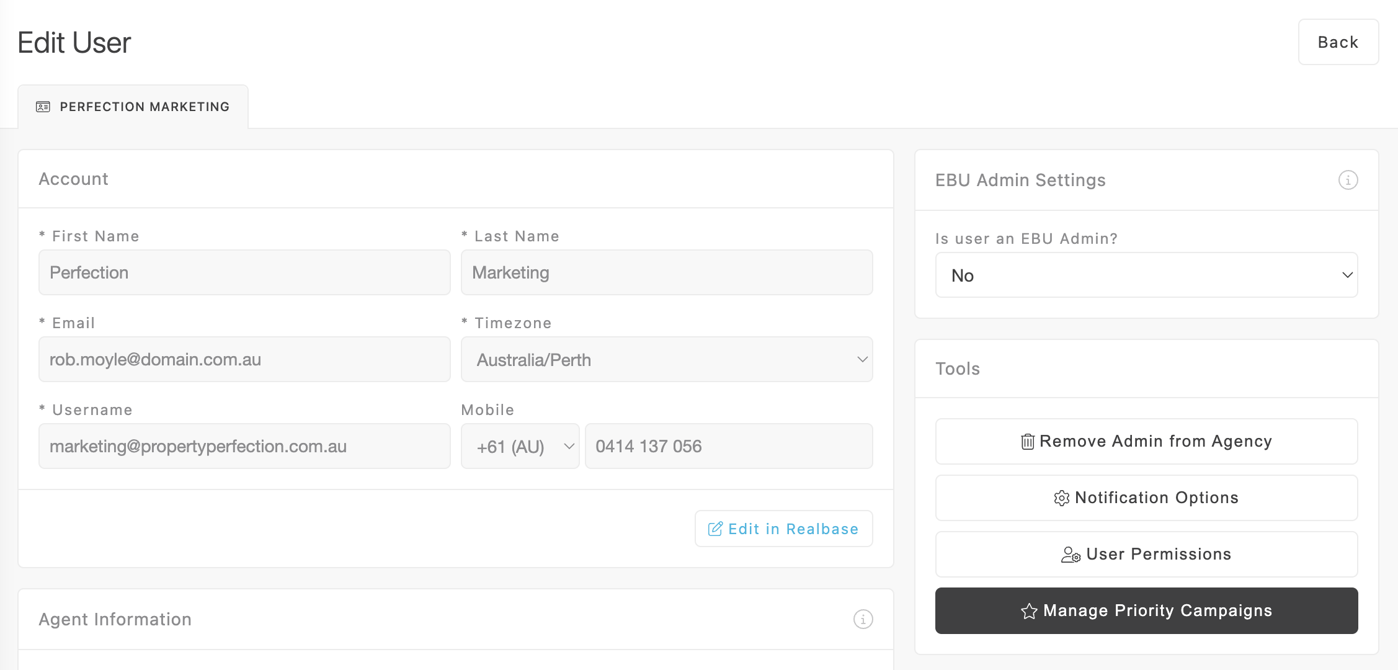The image size is (1398, 670).
Task: Click into the First Name field
Action: coord(244,272)
